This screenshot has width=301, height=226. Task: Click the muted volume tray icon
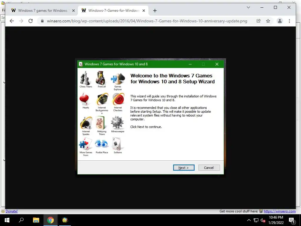coord(263,220)
